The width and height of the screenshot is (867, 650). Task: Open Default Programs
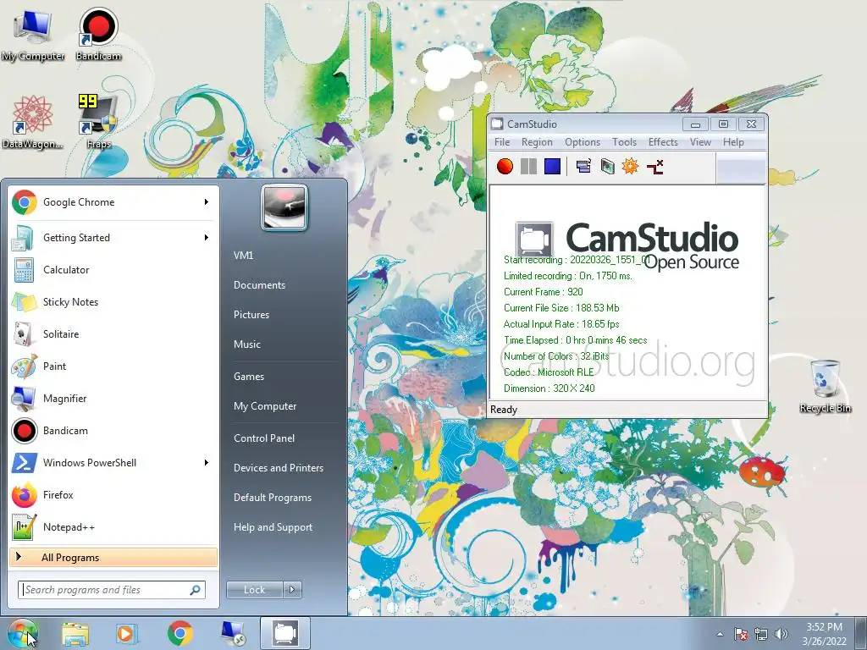coord(272,498)
